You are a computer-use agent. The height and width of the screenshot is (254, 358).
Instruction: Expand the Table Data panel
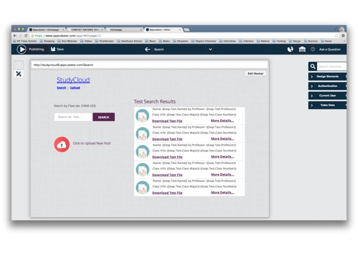click(328, 105)
